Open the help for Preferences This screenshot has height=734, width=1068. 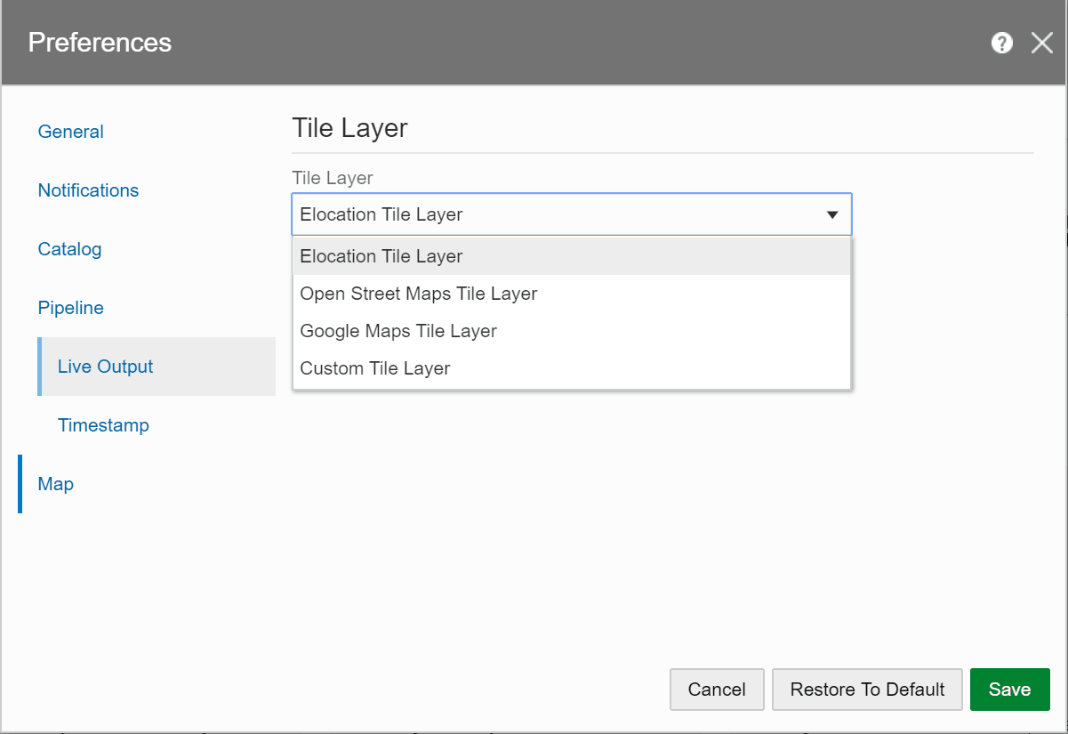click(1001, 43)
